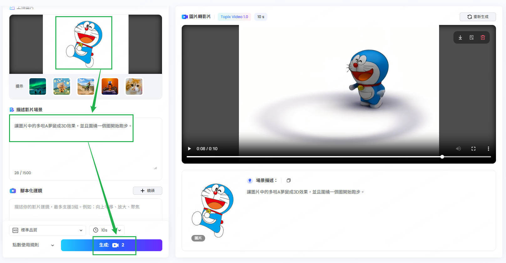The height and width of the screenshot is (263, 506).
Task: Enter fullscreen video mode
Action: (x=473, y=149)
